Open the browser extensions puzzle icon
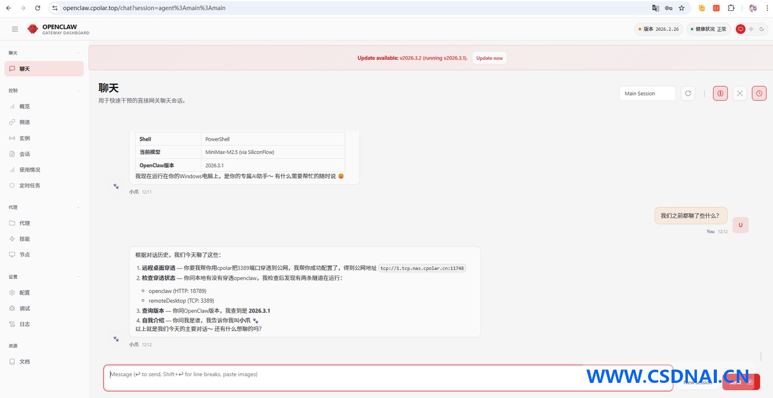773x398 pixels. tap(731, 8)
